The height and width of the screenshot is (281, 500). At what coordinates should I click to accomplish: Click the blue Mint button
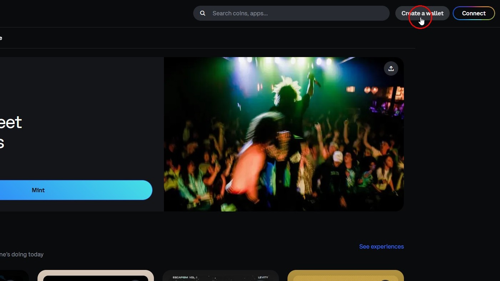coord(76,190)
